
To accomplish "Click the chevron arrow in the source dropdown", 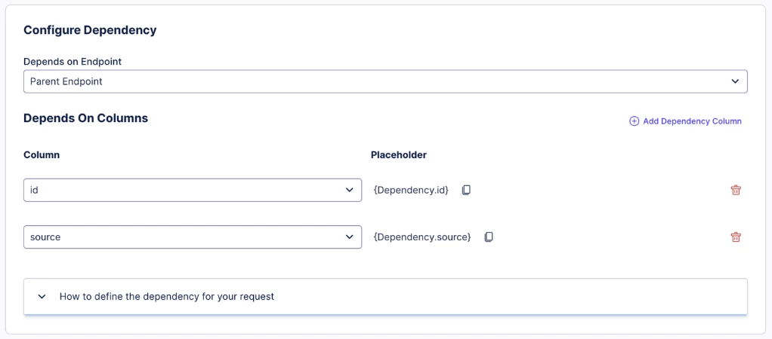I will (349, 237).
